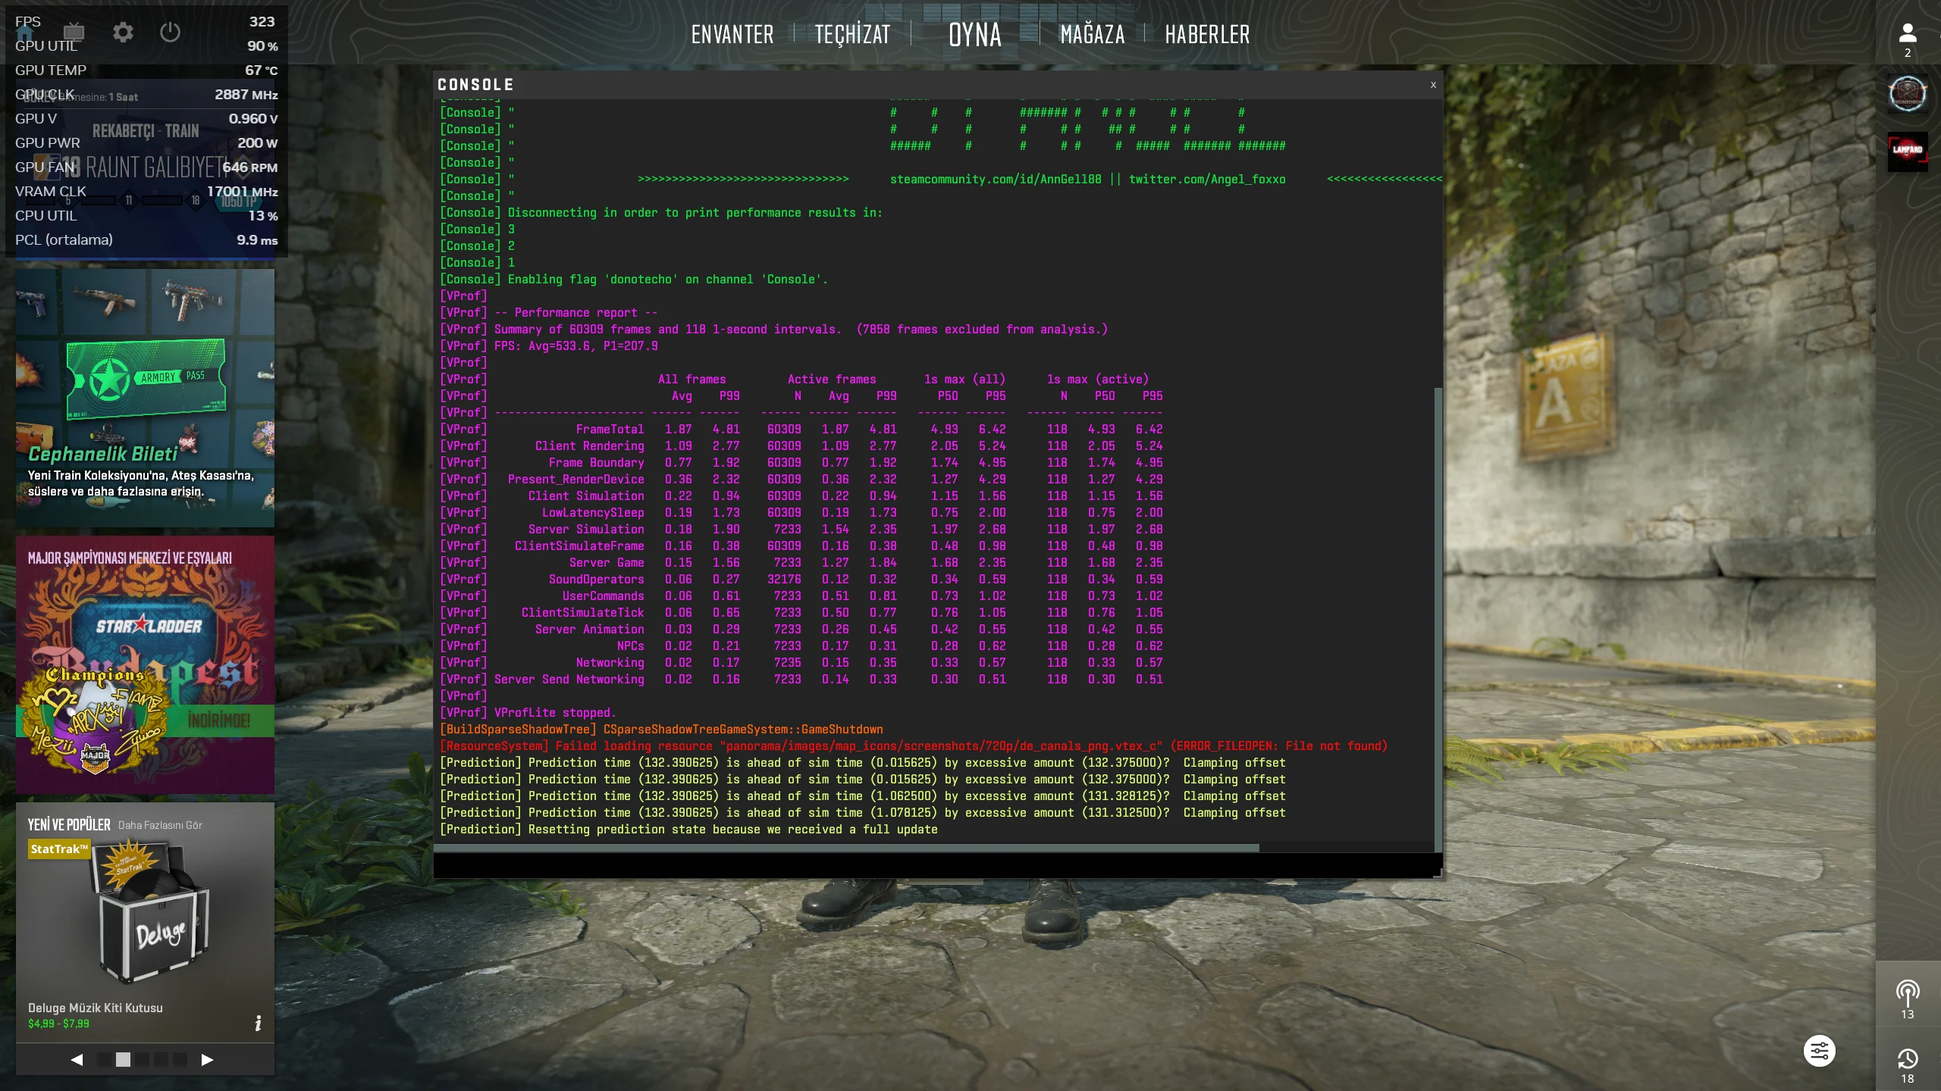Open the audio mixer sliders button
Image resolution: width=1941 pixels, height=1091 pixels.
click(1818, 1051)
